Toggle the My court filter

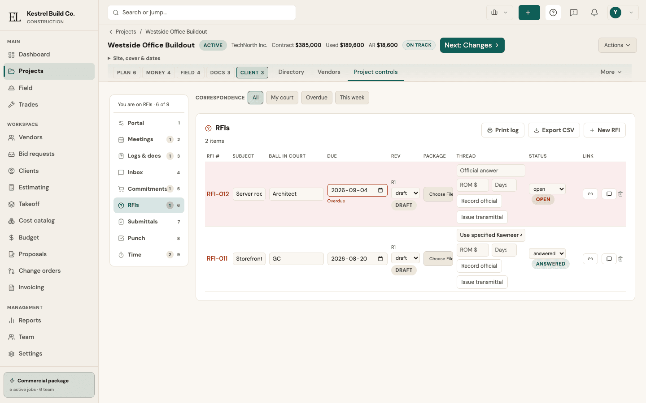coord(282,98)
